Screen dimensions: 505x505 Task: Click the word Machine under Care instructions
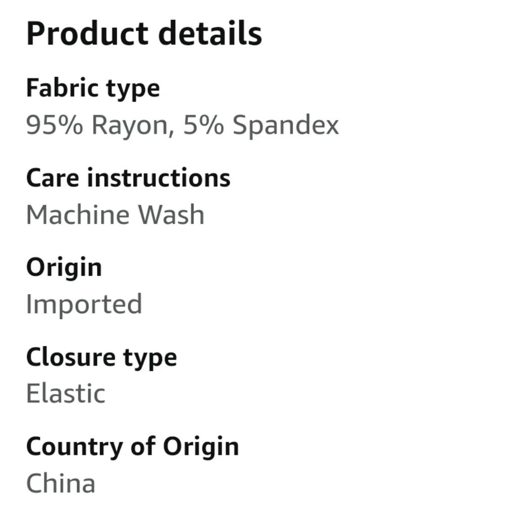[x=78, y=215]
